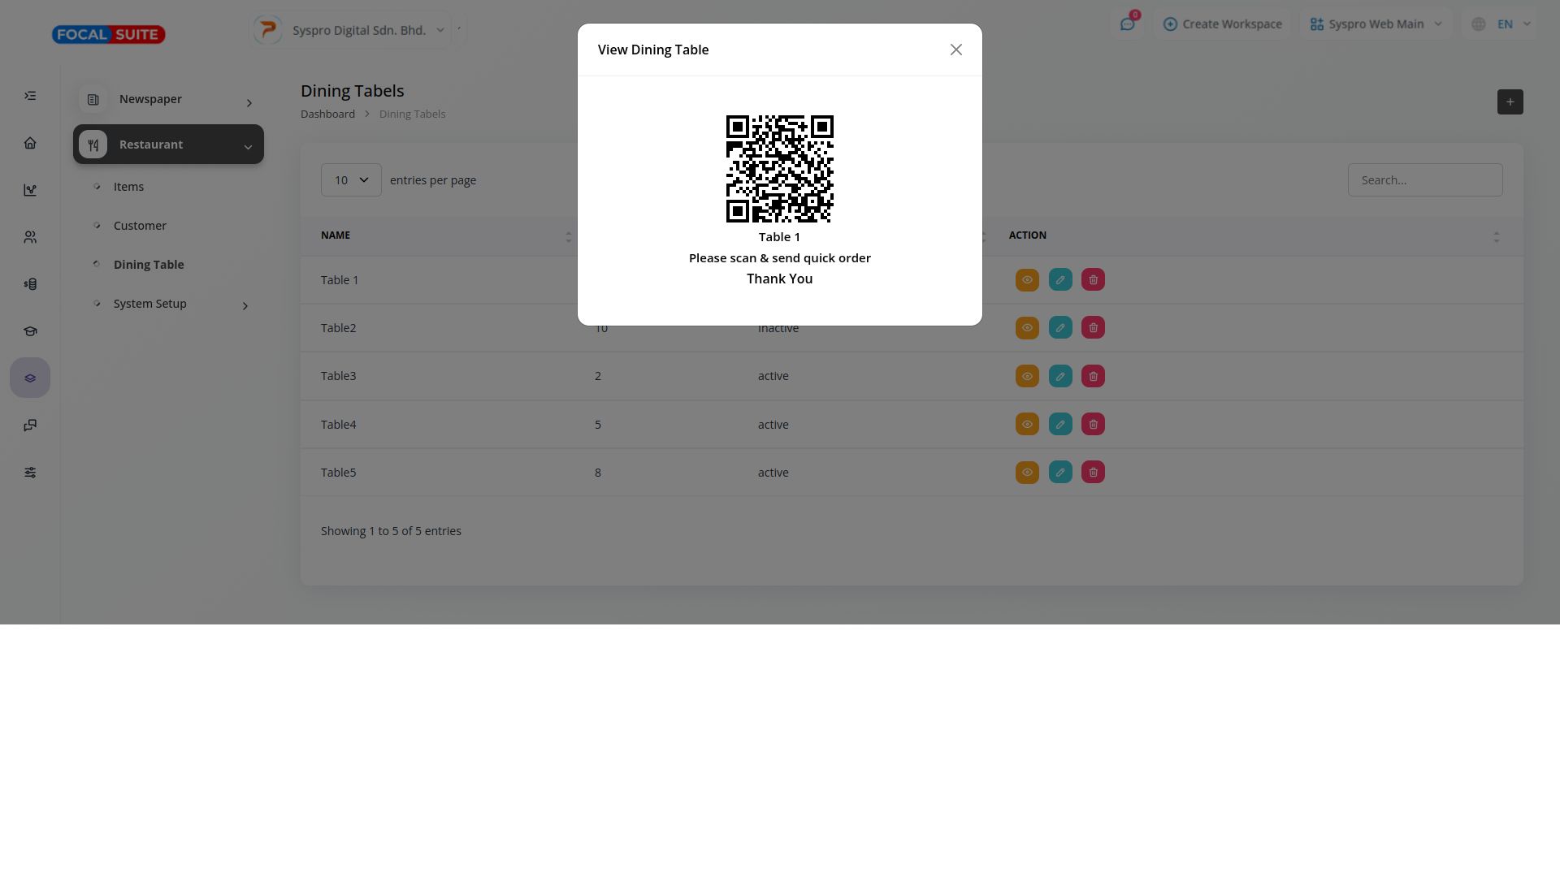Click the eye view icon for Table3
The height and width of the screenshot is (877, 1560).
(x=1027, y=376)
